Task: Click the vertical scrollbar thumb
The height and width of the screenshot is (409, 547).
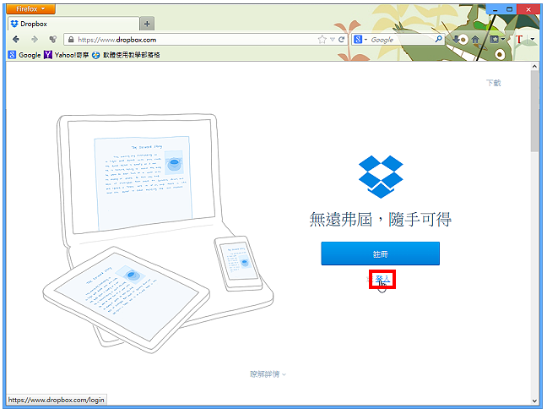Action: click(534, 111)
